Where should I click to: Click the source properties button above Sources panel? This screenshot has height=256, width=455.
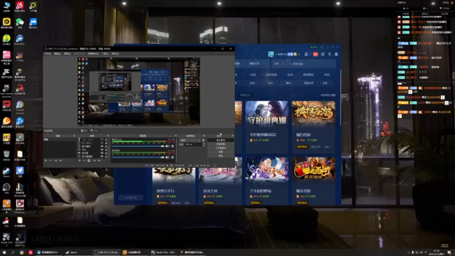pyautogui.click(x=84, y=131)
